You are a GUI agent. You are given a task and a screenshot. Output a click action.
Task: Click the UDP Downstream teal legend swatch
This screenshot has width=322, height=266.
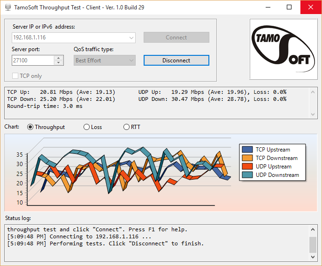247,175
